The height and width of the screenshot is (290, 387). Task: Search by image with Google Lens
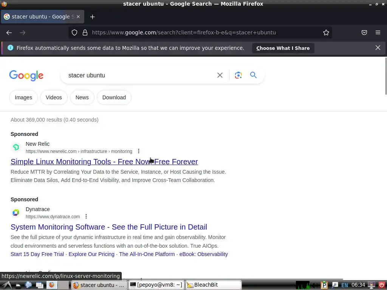tap(238, 75)
